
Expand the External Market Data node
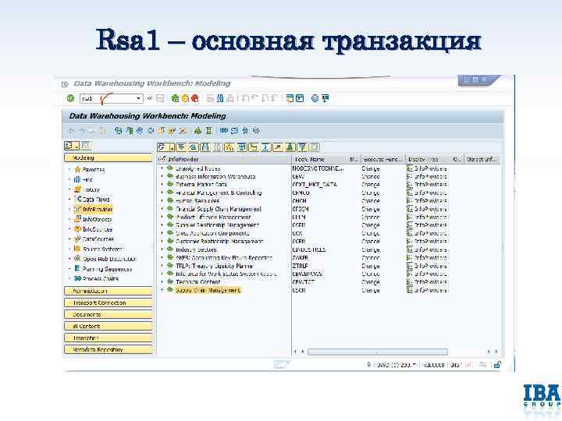[x=162, y=184]
